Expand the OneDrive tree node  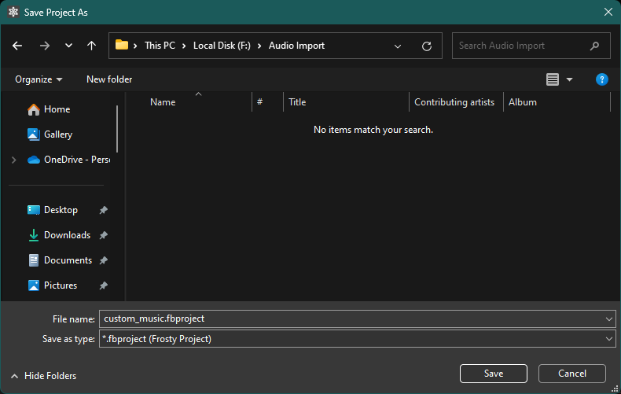14,160
